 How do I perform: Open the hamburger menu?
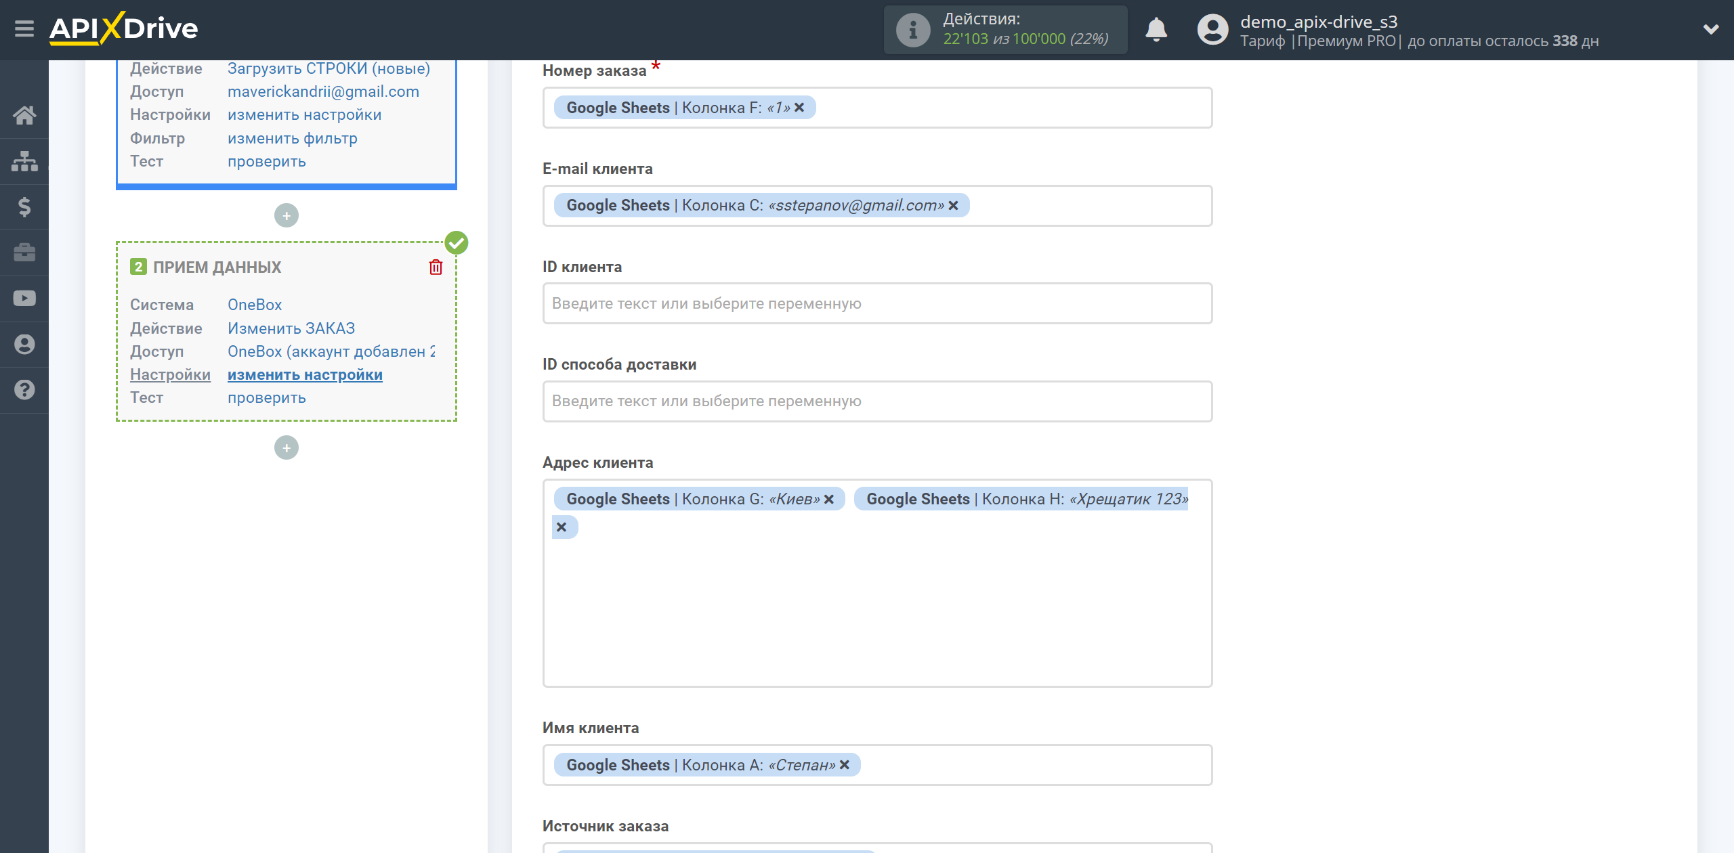point(24,29)
